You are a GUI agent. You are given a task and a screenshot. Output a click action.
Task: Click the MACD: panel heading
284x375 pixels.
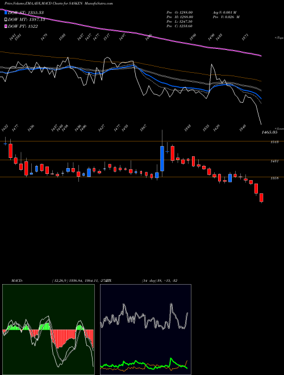(x=16, y=281)
